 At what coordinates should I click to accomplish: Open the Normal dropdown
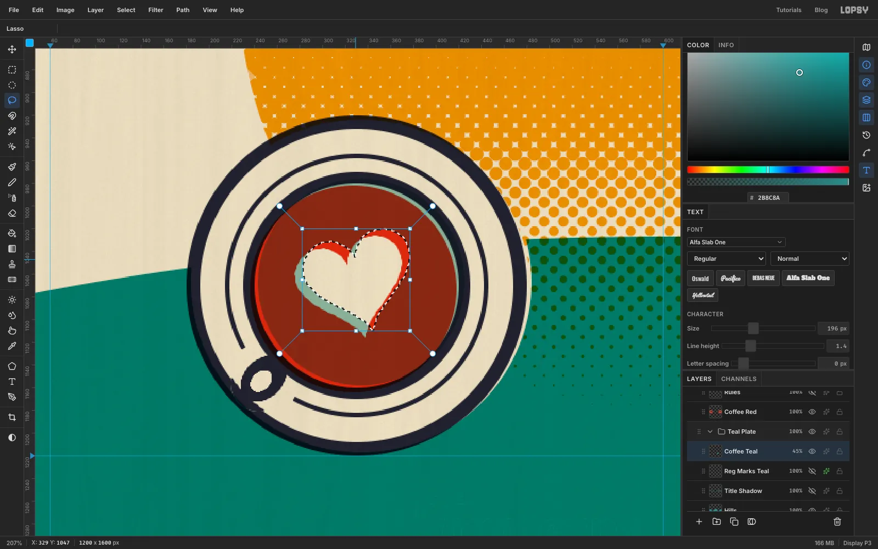click(x=810, y=259)
